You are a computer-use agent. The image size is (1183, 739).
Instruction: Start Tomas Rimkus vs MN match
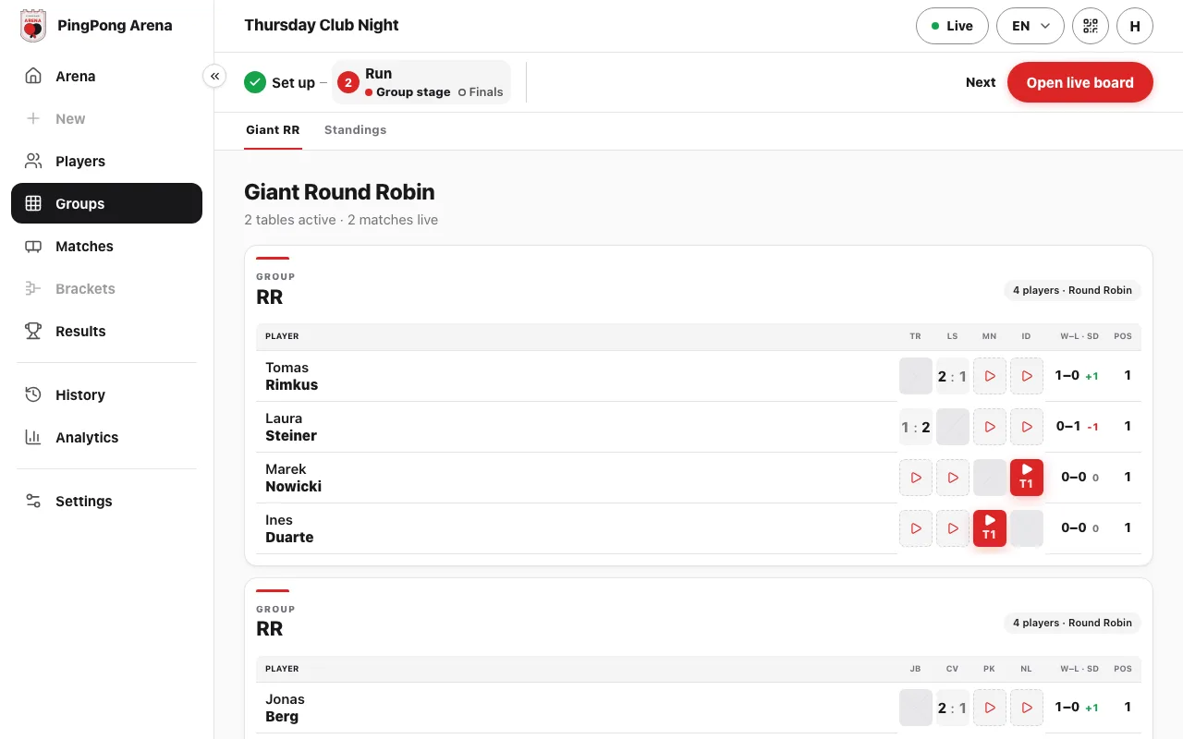[x=990, y=376]
